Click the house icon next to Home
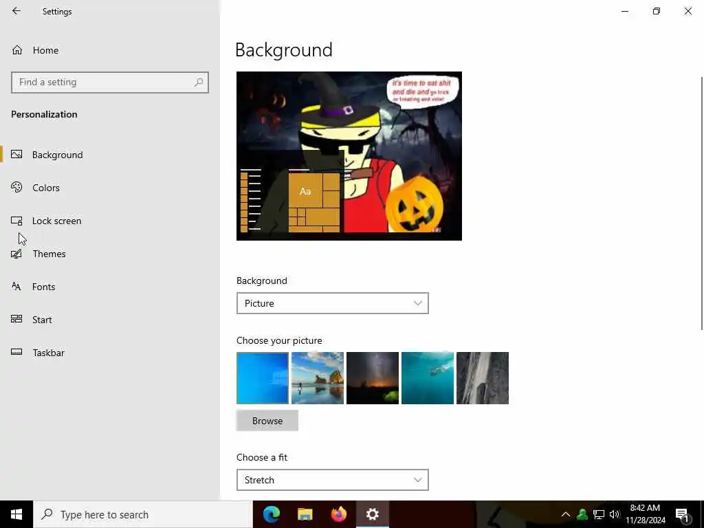 (x=17, y=49)
